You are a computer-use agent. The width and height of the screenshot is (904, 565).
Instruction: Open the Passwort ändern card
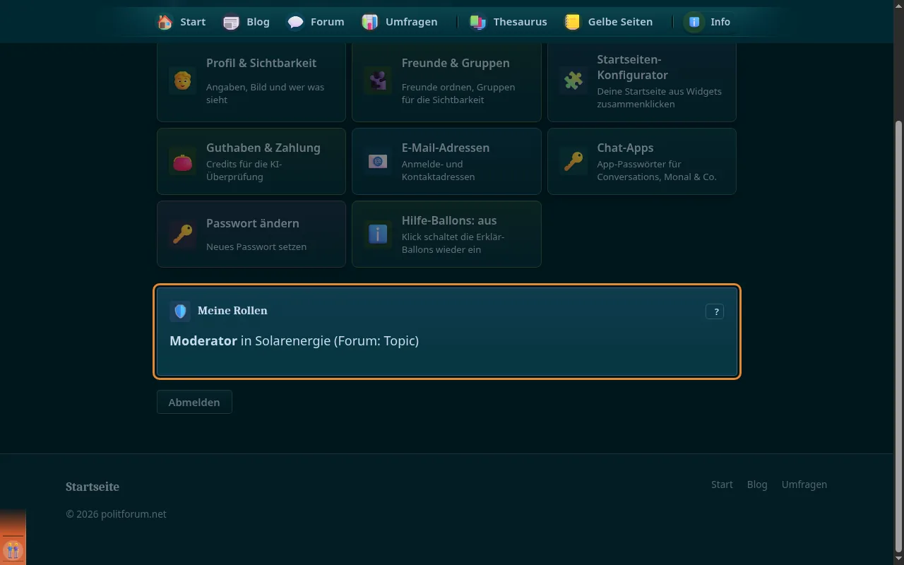click(251, 234)
